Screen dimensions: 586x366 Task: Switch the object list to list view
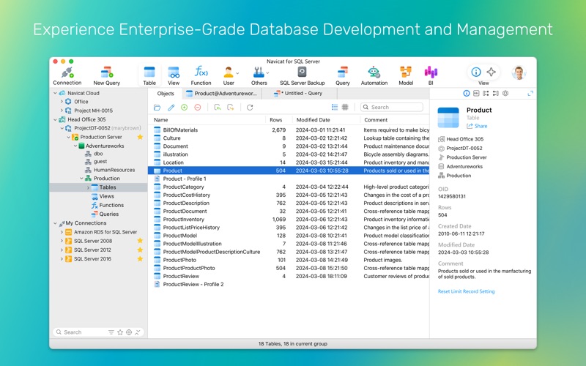click(x=335, y=107)
